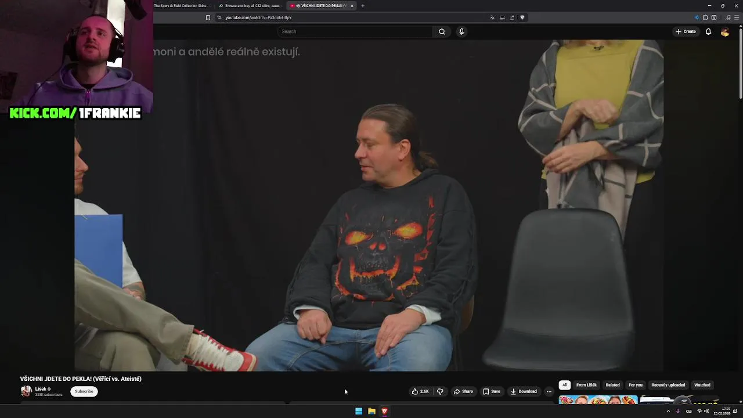743x418 pixels.
Task: Click the picture-in-picture icon in address bar
Action: tap(502, 17)
